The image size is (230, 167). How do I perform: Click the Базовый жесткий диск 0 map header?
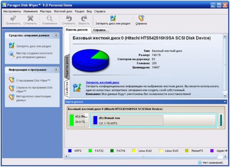click(115, 109)
